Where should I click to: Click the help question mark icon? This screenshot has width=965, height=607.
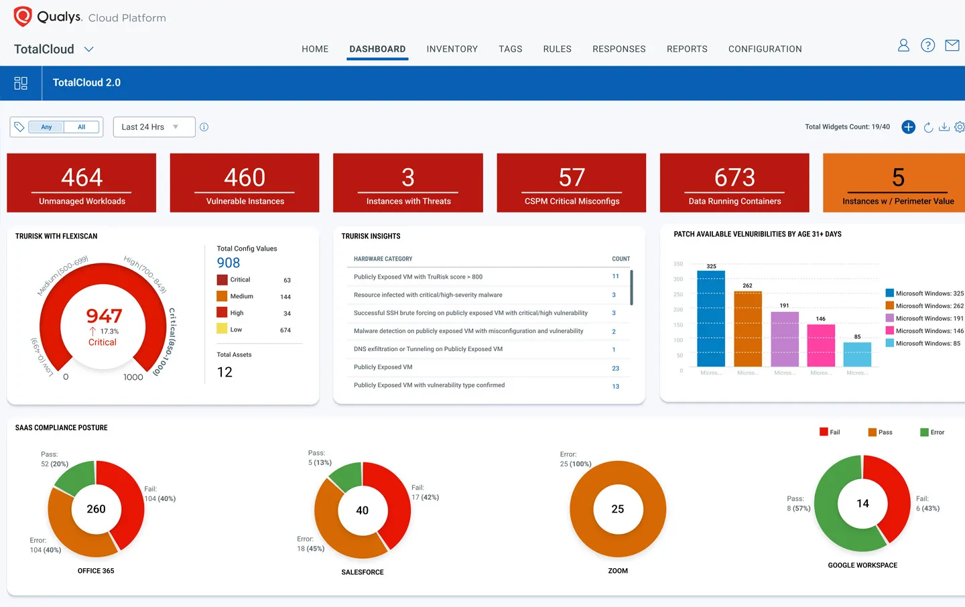927,45
